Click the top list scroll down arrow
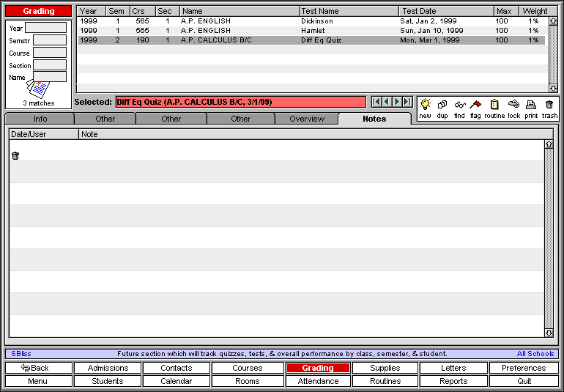 pyautogui.click(x=553, y=88)
